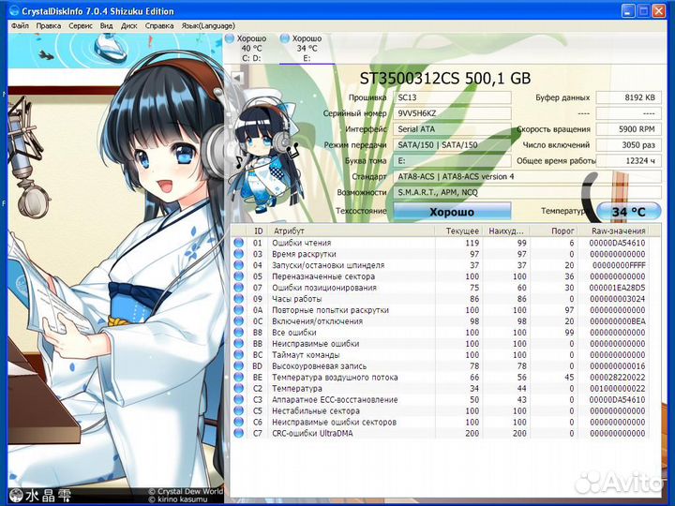Click status icon of CRC-ошибки UltraDMA row
The width and height of the screenshot is (675, 506).
[238, 433]
